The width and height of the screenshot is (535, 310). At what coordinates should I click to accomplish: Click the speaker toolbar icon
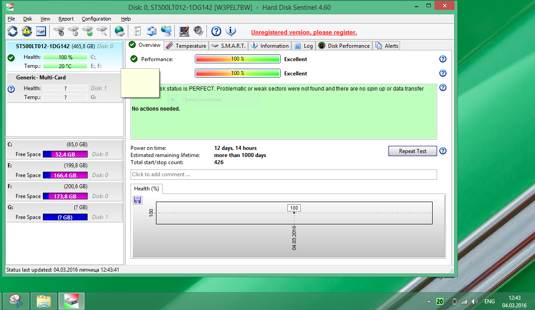pyautogui.click(x=198, y=31)
